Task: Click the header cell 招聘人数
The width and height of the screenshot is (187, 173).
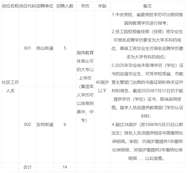Action: pos(65,6)
